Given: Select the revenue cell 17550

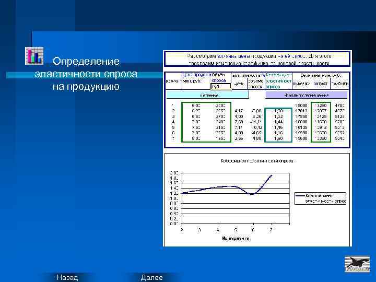Looking at the screenshot, I should pyautogui.click(x=301, y=116).
